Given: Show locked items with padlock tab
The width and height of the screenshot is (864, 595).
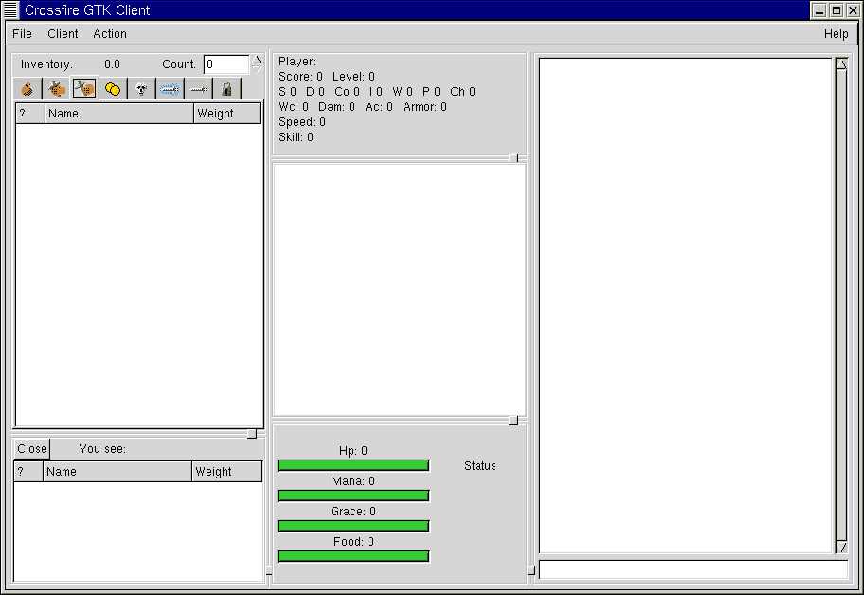Looking at the screenshot, I should (227, 89).
